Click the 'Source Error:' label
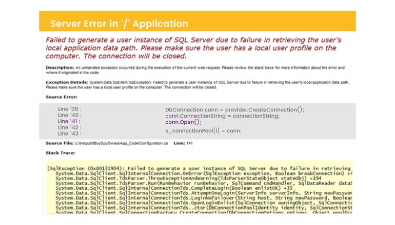Viewport: 395px width, 225px height. (62, 97)
